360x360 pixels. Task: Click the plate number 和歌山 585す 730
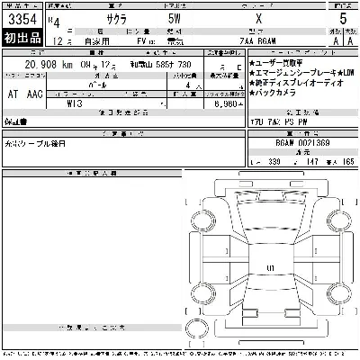tap(160, 65)
